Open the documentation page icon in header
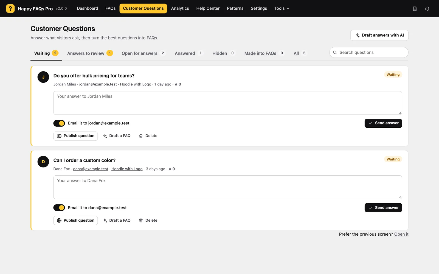The image size is (439, 274). tap(415, 9)
